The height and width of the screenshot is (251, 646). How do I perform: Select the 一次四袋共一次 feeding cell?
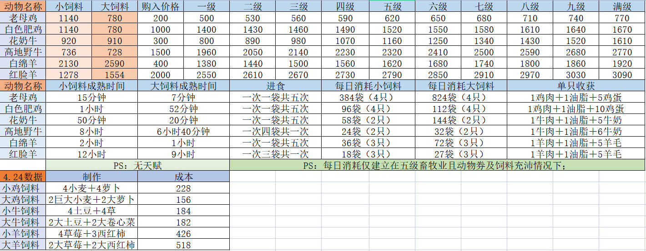(276, 131)
